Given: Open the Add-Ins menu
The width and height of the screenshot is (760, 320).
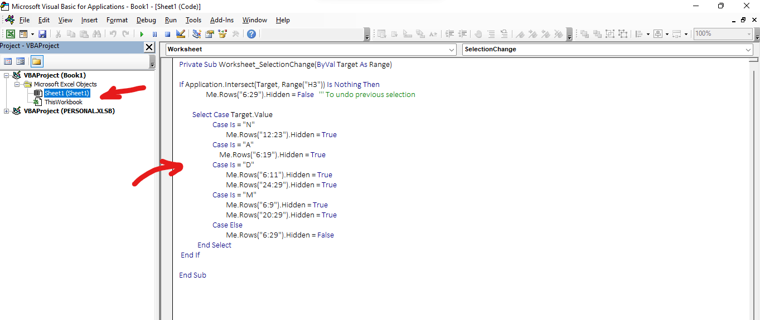Looking at the screenshot, I should 222,20.
